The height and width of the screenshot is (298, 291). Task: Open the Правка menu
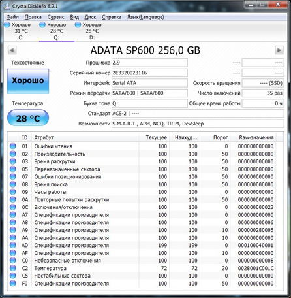click(x=33, y=17)
